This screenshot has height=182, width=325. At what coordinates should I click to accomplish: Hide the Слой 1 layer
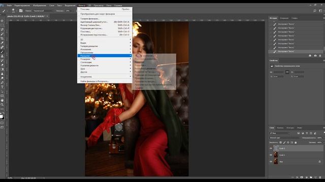coord(271,155)
